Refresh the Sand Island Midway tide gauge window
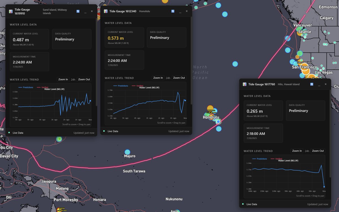339x212 pixels. coord(78,11)
